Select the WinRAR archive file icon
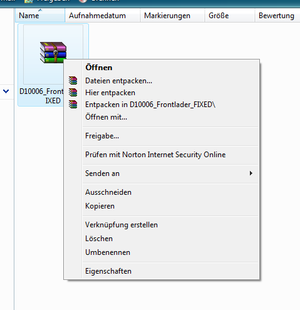 click(53, 53)
